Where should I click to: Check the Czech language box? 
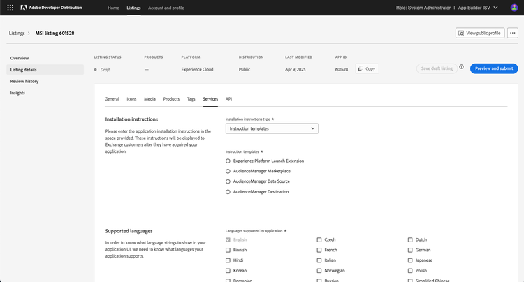tap(319, 239)
